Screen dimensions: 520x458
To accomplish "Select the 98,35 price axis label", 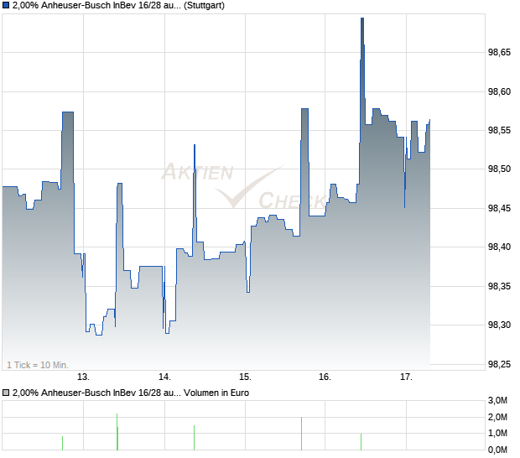I will point(499,286).
